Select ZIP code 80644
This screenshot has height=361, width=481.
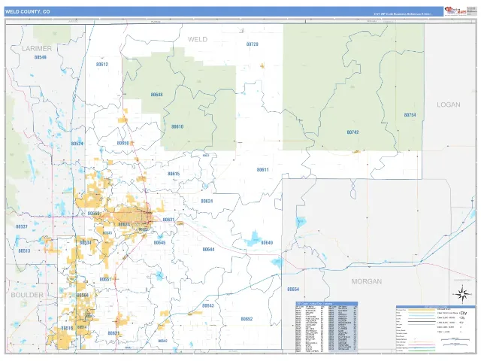208,249
